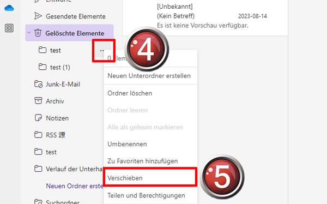The width and height of the screenshot is (327, 204).
Task: Open the Gesendete Elemente folder
Action: point(69,16)
